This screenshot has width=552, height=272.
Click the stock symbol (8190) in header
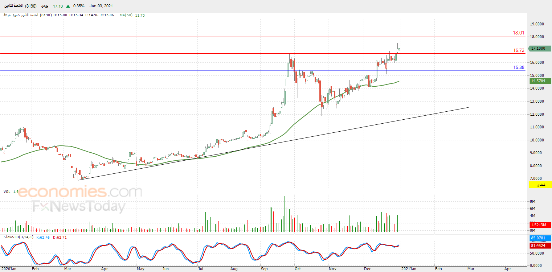30,6
